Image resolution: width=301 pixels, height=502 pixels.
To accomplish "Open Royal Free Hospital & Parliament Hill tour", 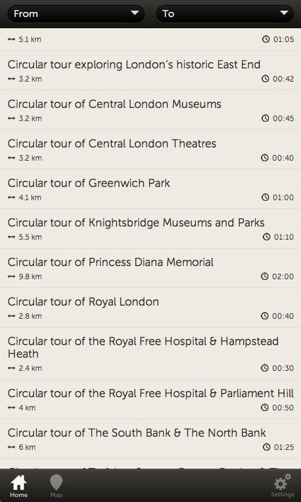I will pos(150,399).
